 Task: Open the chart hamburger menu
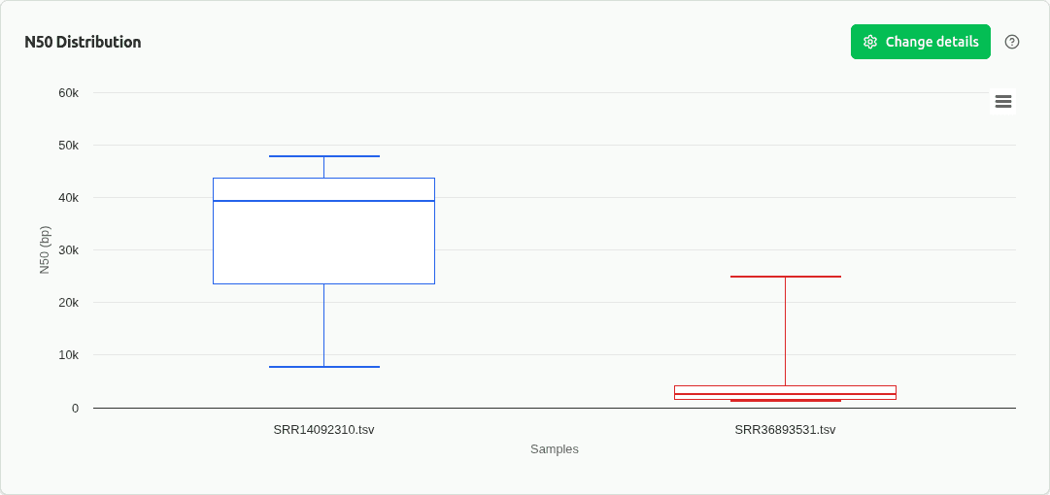point(1003,101)
